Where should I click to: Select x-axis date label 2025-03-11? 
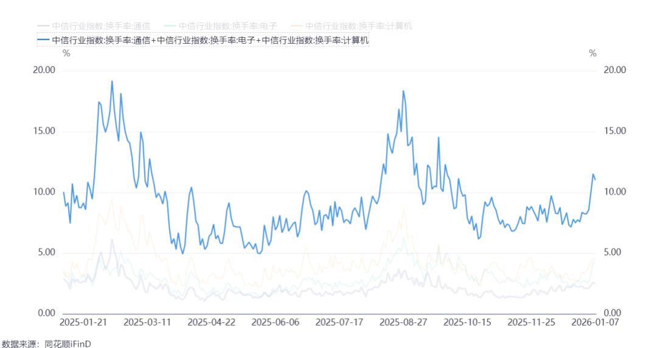click(x=147, y=322)
